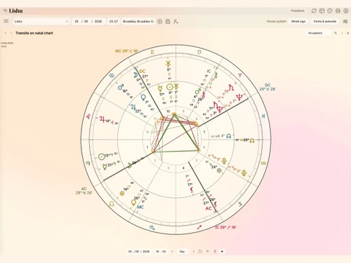Select the blue Mars glyph at 16°
Viewport: 351px width, 263px height.
click(121, 87)
